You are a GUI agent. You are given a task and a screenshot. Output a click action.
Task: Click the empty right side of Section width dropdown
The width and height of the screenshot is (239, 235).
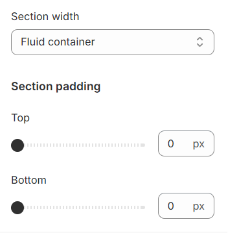click(146, 42)
